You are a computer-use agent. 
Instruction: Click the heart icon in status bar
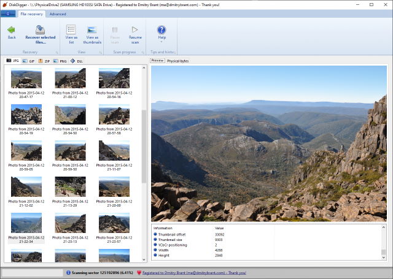tap(139, 273)
